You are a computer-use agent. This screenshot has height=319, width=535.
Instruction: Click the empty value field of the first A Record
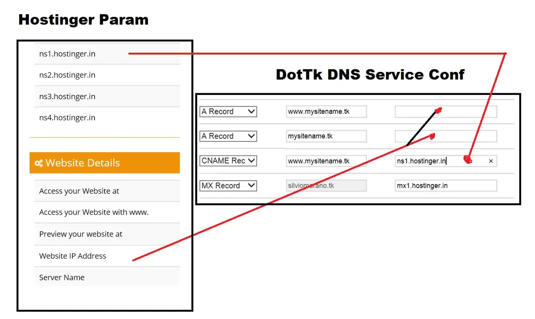(446, 112)
